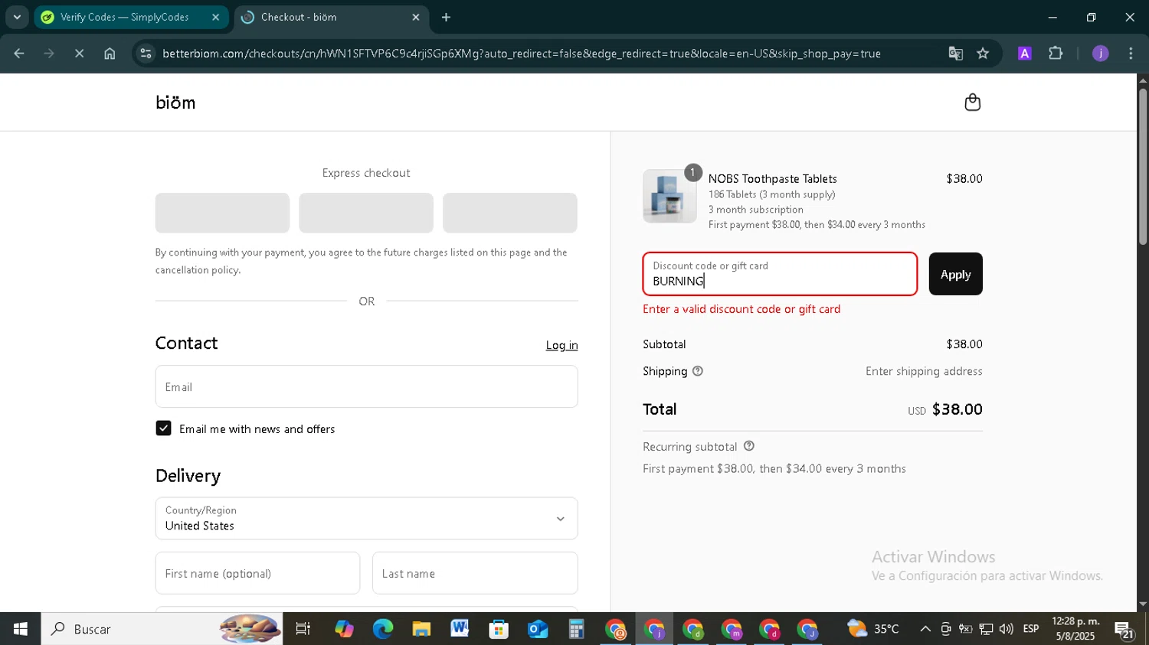This screenshot has width=1149, height=645.
Task: Open the browser home page
Action: point(110,54)
